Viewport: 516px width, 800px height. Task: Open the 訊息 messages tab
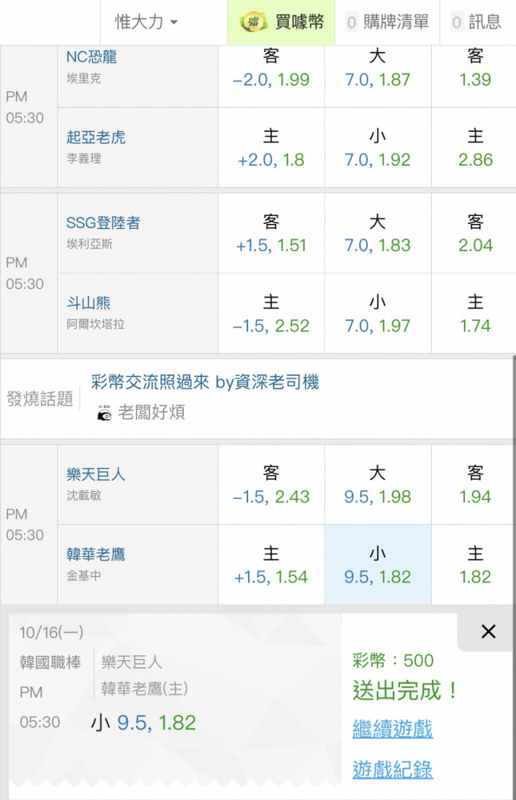click(x=476, y=22)
